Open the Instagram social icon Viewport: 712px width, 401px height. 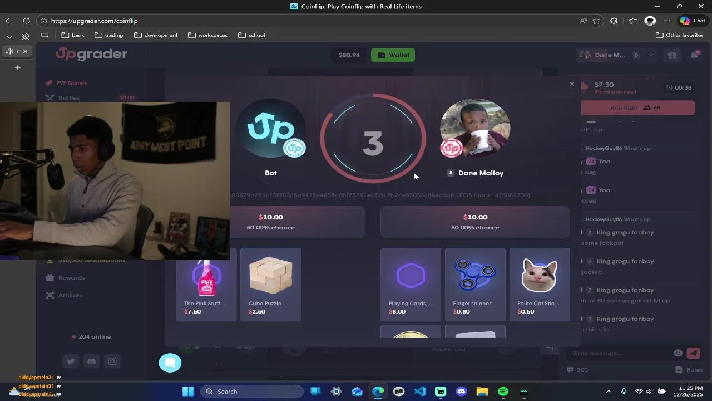112,361
